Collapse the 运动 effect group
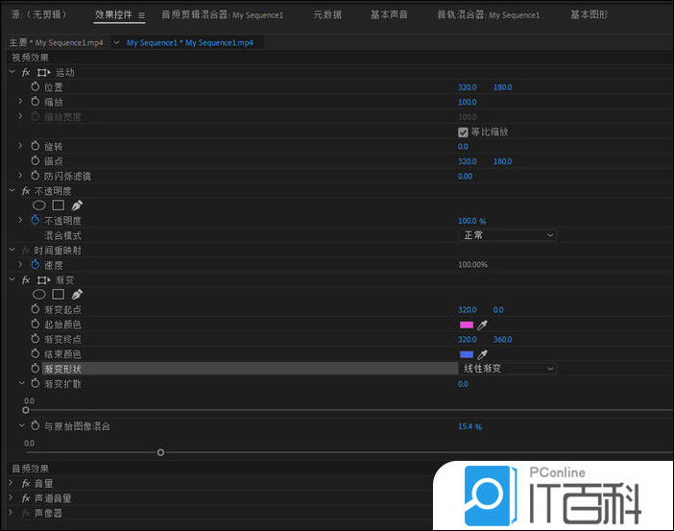Image resolution: width=674 pixels, height=531 pixels. pyautogui.click(x=12, y=72)
